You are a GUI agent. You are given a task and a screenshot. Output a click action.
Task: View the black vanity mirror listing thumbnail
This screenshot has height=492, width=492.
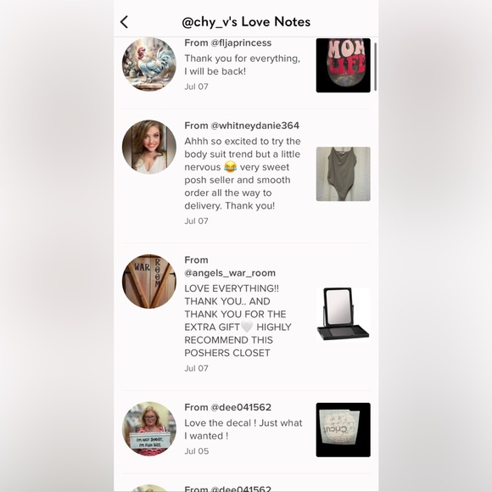tap(343, 315)
